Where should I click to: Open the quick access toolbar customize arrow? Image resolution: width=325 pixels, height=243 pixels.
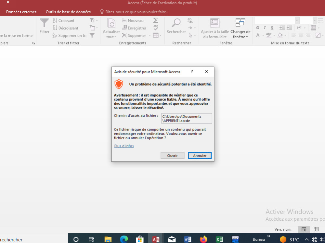pos(8,3)
